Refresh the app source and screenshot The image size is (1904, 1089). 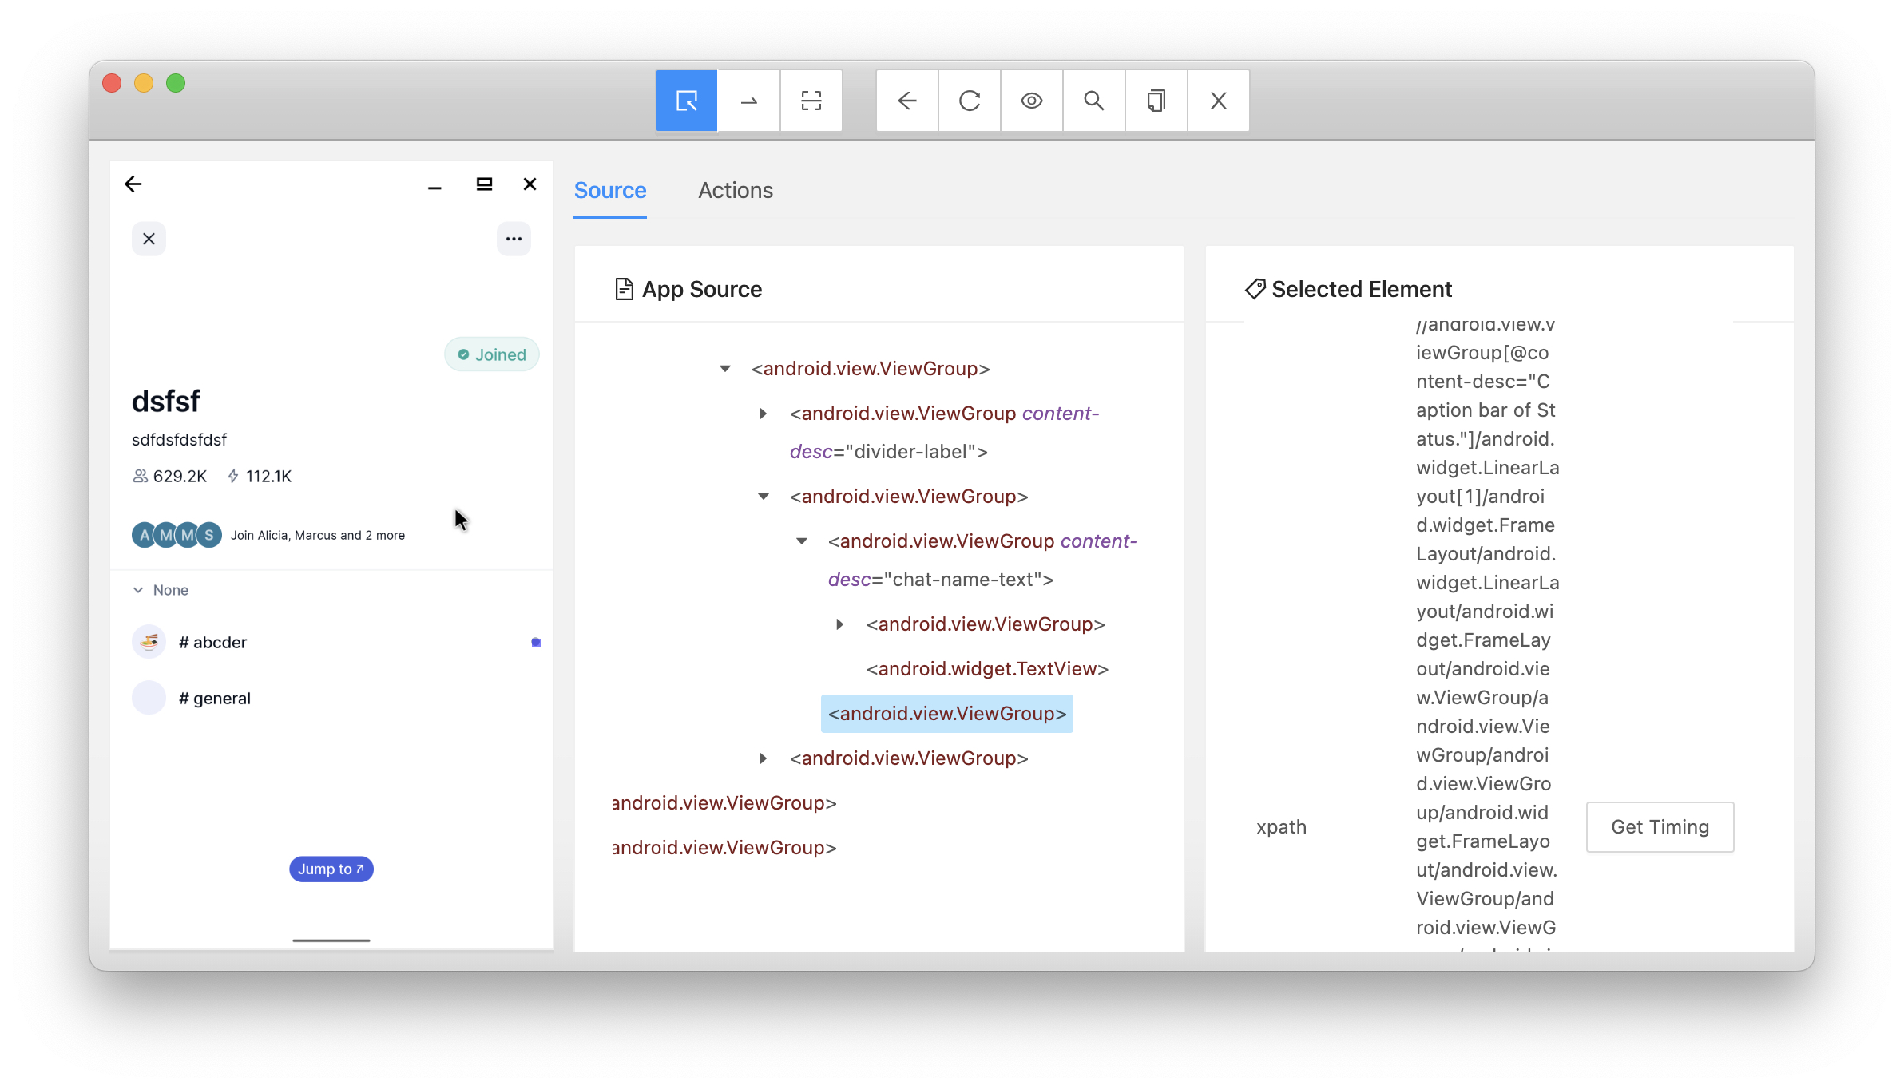[x=969, y=101]
